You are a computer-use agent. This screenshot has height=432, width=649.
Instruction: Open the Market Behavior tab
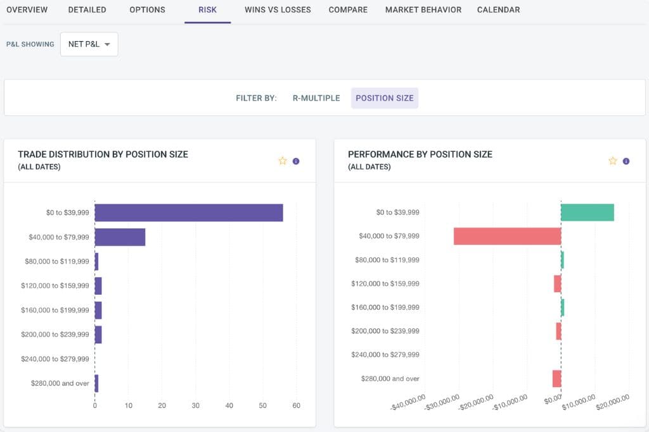(423, 9)
